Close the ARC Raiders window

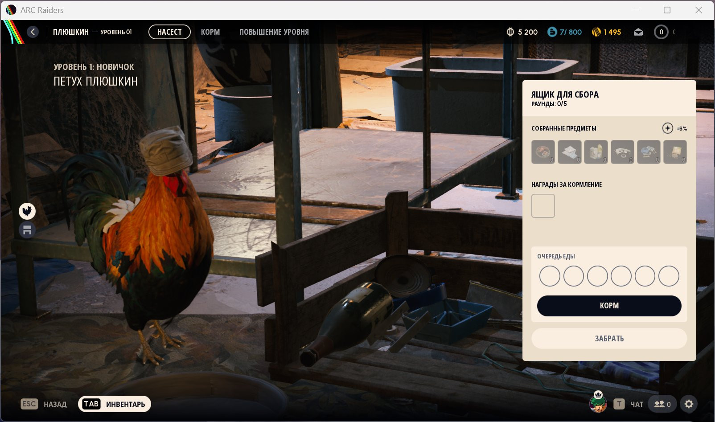click(699, 10)
